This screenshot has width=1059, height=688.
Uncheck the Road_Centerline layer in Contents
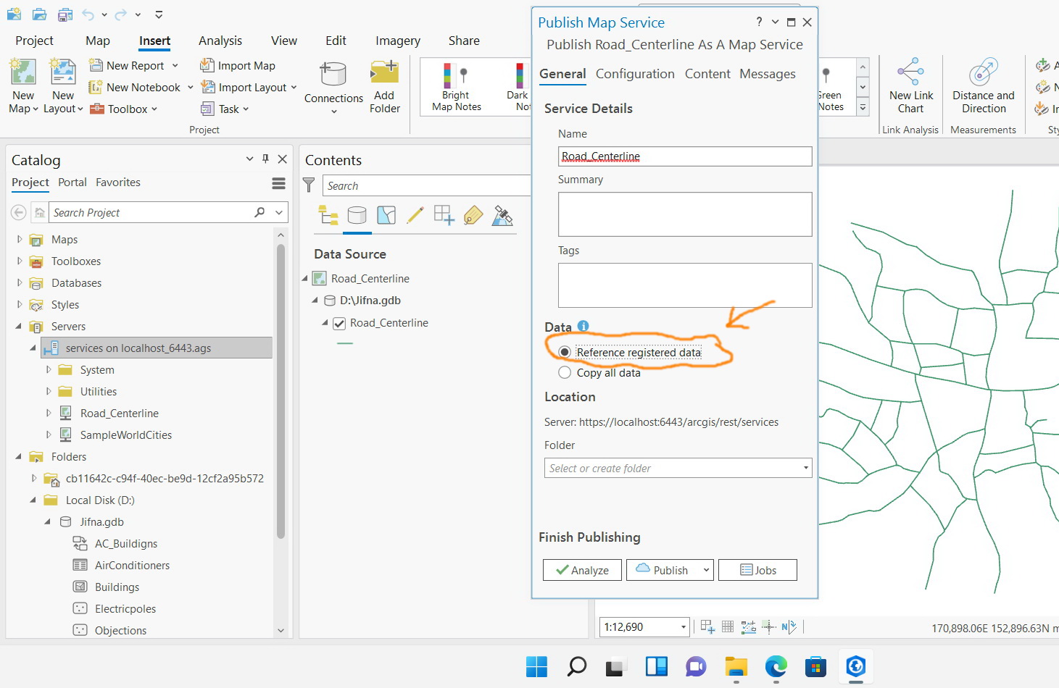(x=339, y=323)
